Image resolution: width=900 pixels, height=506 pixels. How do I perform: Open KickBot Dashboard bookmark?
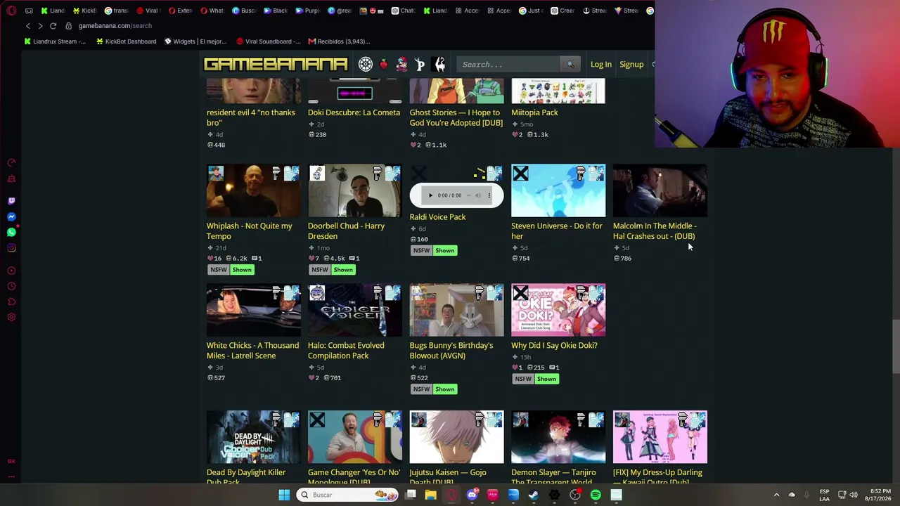(126, 41)
